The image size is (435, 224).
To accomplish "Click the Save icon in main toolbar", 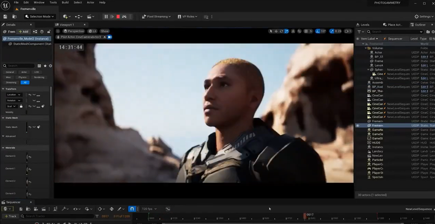I will 5,17.
